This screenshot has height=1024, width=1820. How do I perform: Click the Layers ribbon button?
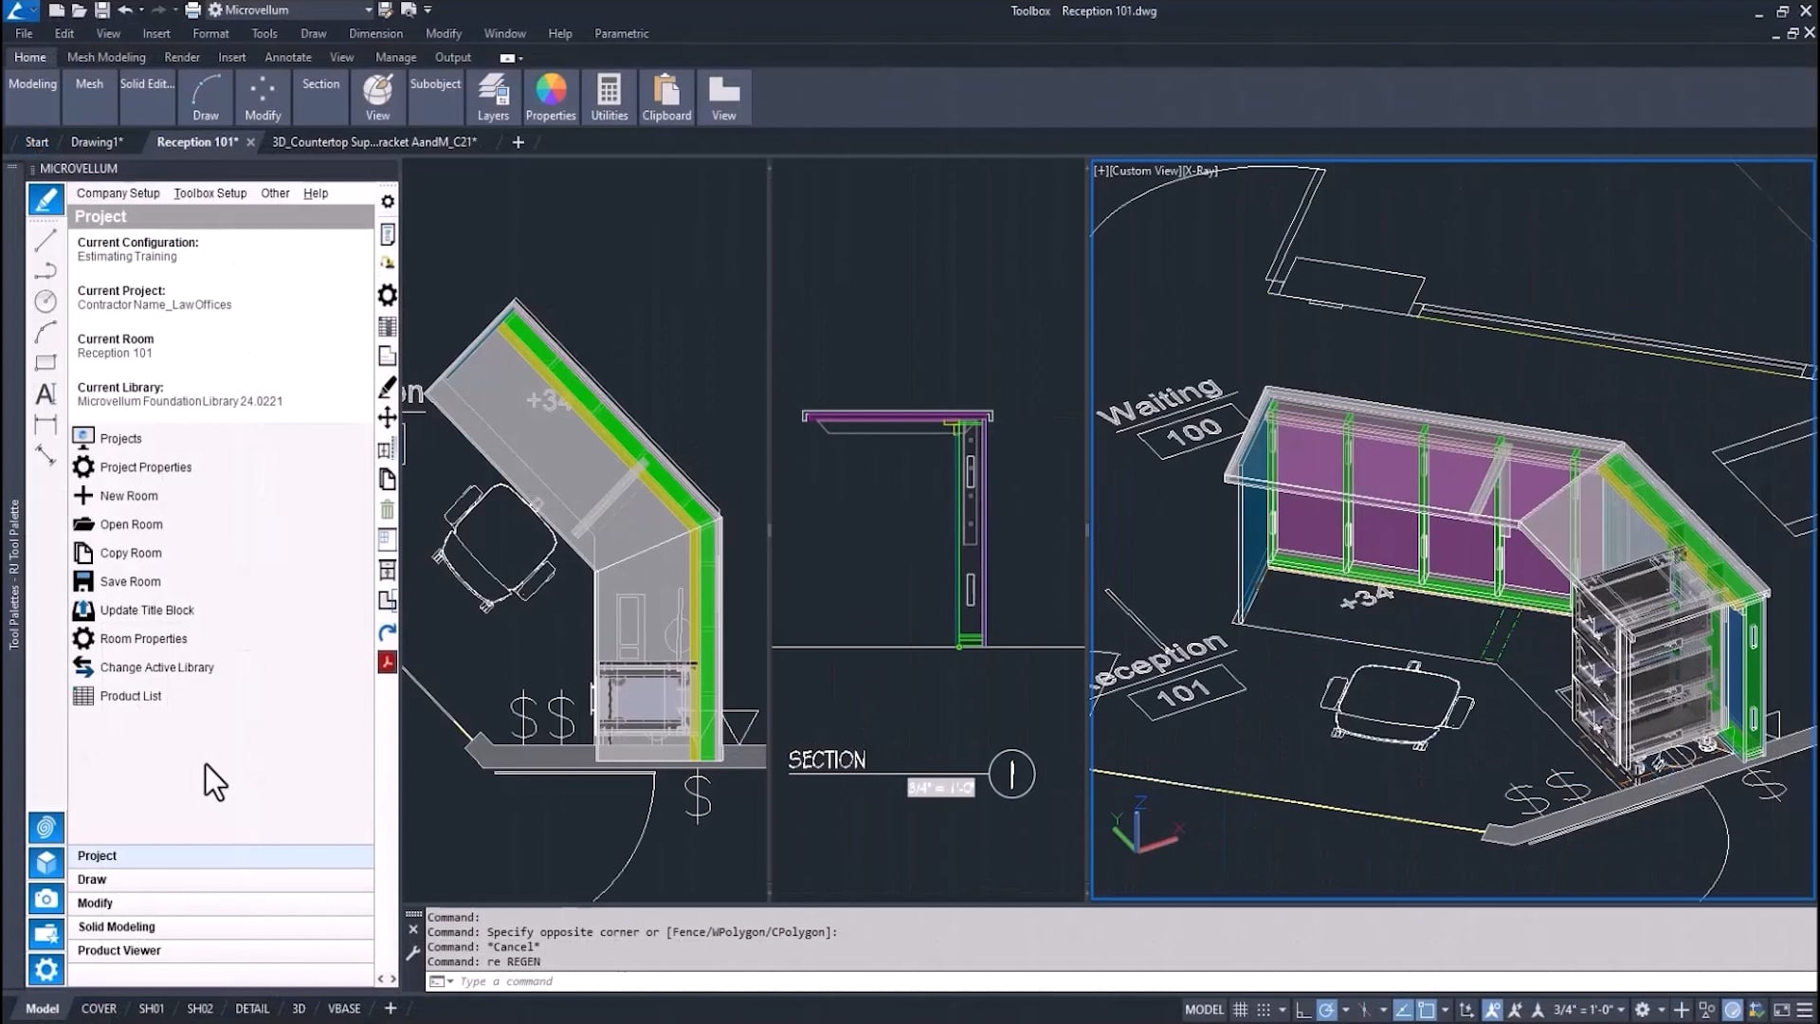tap(493, 97)
